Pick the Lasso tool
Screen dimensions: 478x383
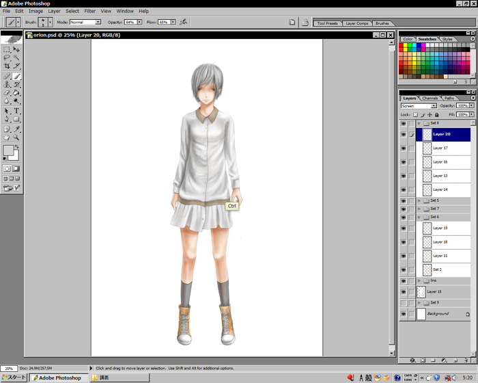tap(7, 58)
